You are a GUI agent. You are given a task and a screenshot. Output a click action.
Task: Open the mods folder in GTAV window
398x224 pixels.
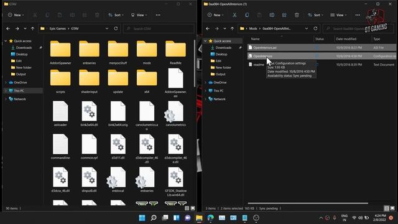click(147, 53)
